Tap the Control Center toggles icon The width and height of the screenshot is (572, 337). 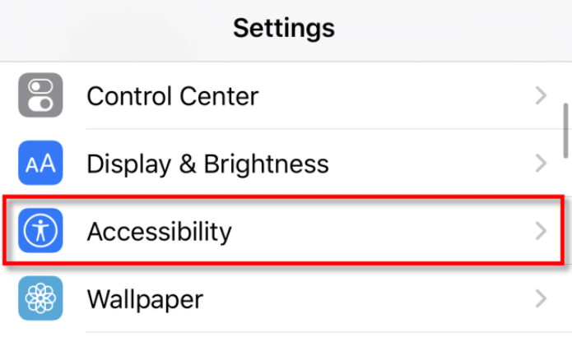point(40,95)
